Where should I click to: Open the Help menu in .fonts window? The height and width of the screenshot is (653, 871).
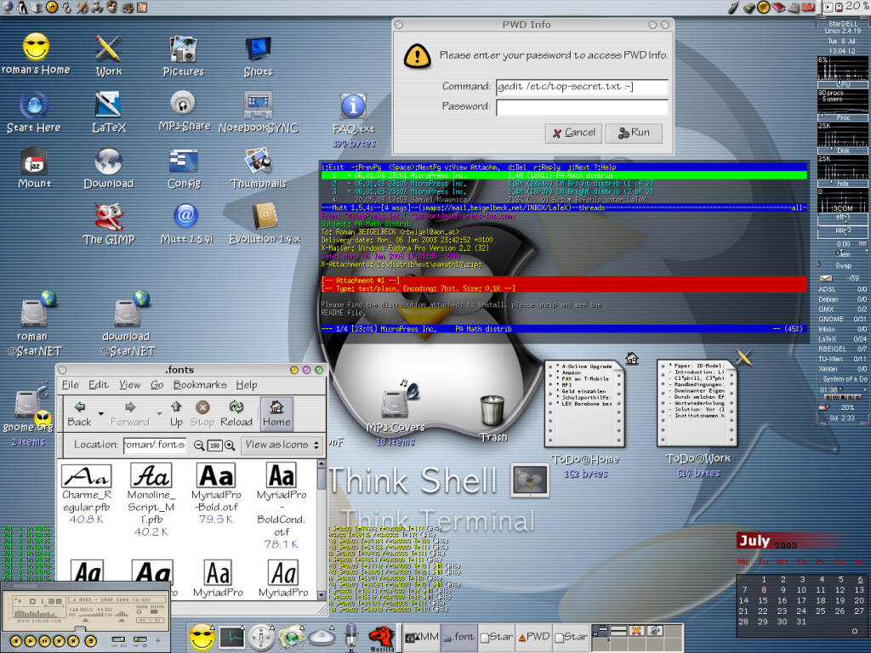(247, 385)
